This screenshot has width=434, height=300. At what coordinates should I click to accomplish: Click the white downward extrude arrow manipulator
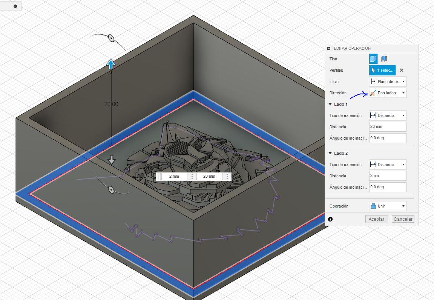coord(111,160)
